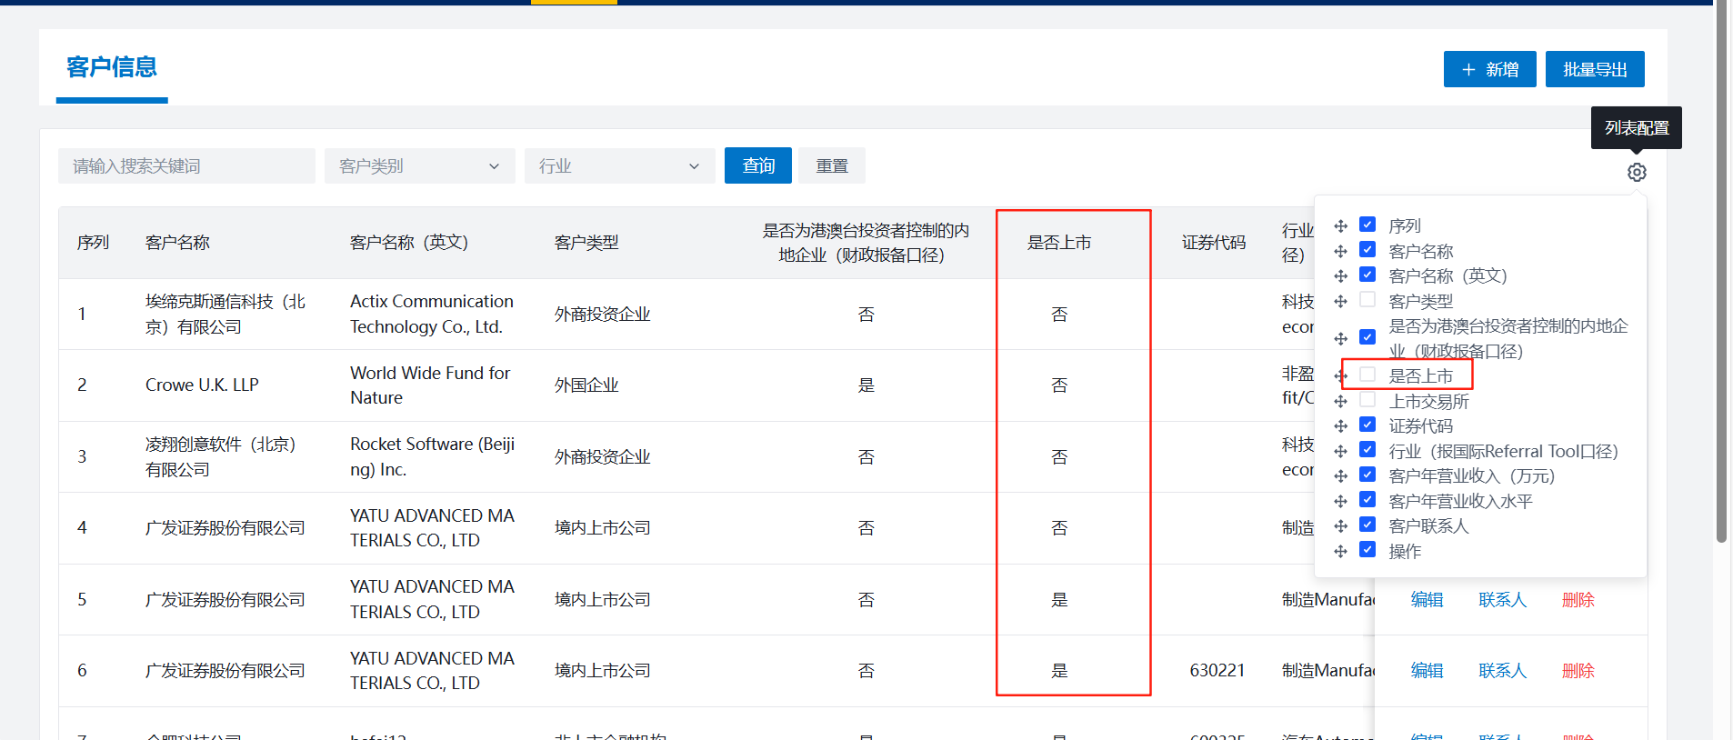Enable the 是否上市 column checkbox
This screenshot has height=740, width=1733.
[x=1367, y=375]
